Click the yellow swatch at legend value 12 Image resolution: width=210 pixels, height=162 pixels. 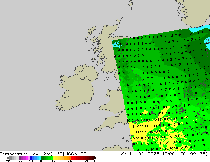[54, 158]
